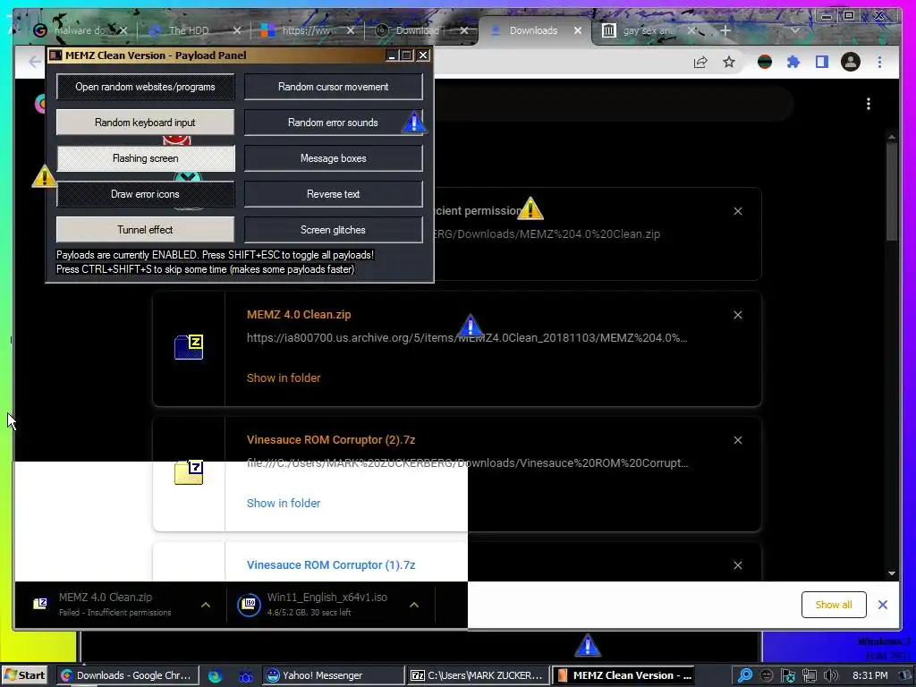Remove Vinesauce ROM Corruptor (1).7z entry
The height and width of the screenshot is (687, 916).
coord(738,565)
